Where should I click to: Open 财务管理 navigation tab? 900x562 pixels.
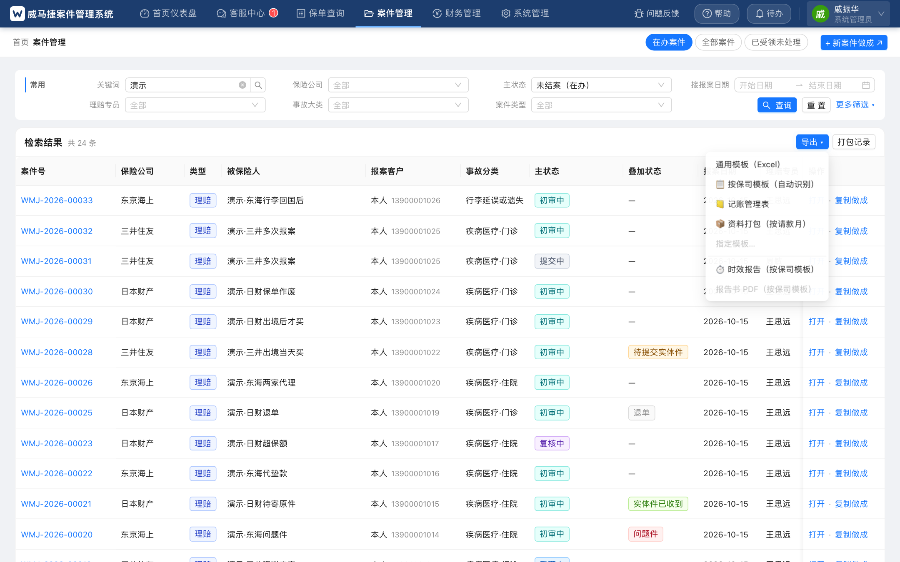pyautogui.click(x=457, y=14)
